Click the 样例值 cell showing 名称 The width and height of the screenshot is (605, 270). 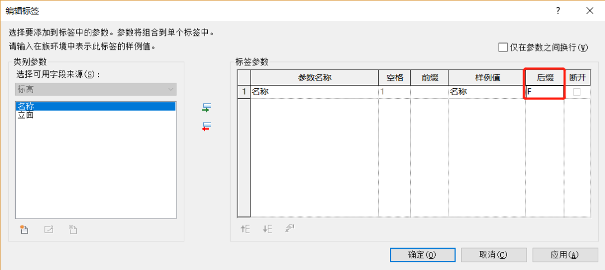tap(487, 92)
